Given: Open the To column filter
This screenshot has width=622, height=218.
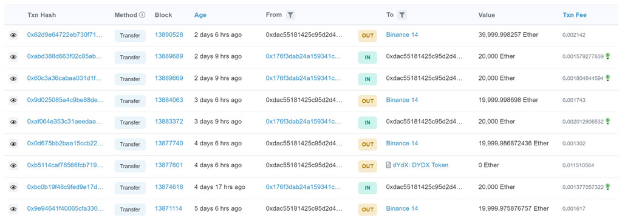Looking at the screenshot, I should [x=402, y=15].
